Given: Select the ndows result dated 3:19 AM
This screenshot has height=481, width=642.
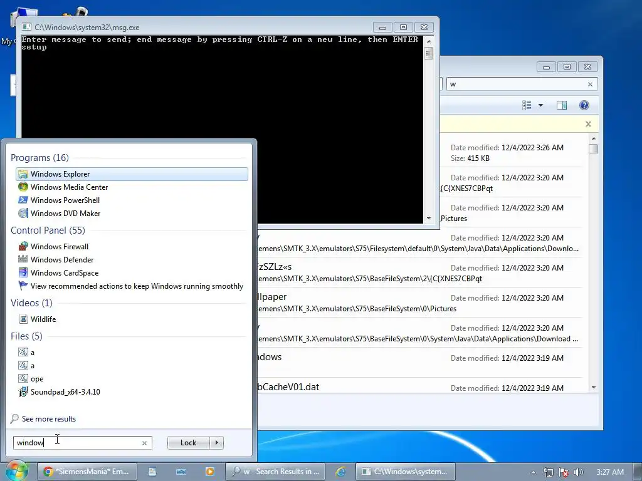Looking at the screenshot, I should (419, 363).
